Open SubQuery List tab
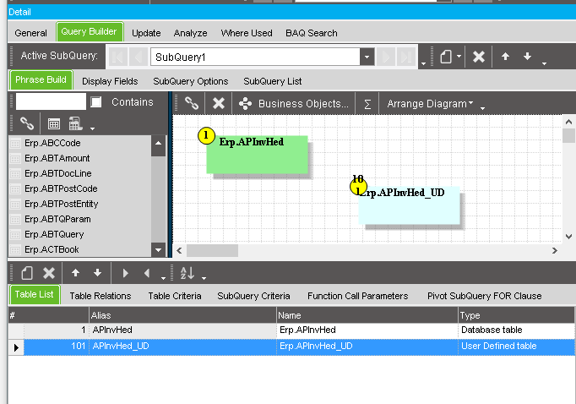This screenshot has width=576, height=404. (x=272, y=81)
